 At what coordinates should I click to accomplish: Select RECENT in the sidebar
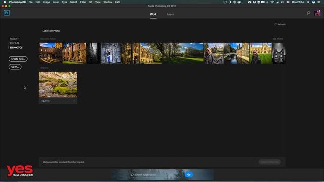[x=14, y=39]
